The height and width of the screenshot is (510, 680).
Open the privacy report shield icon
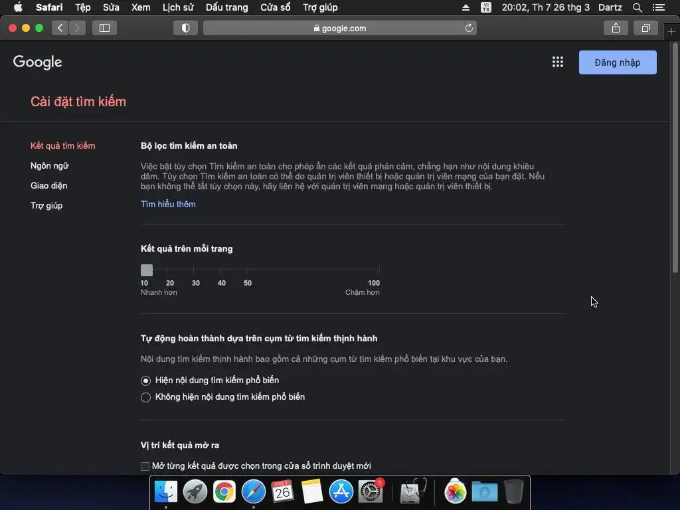coord(186,28)
